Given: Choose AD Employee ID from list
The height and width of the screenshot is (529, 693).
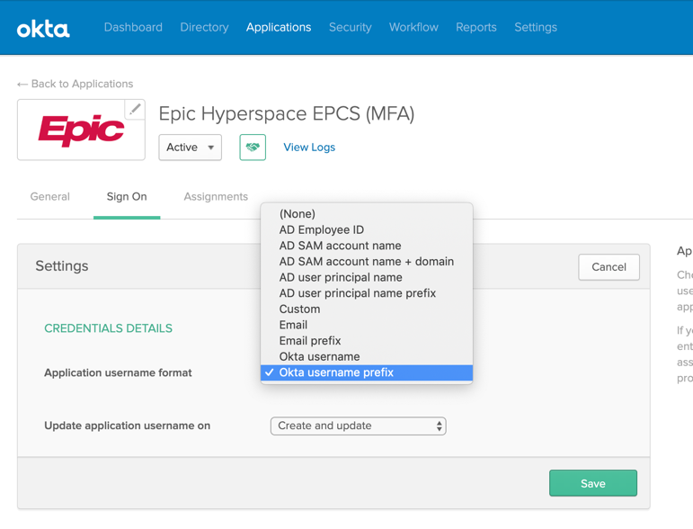Looking at the screenshot, I should [321, 230].
